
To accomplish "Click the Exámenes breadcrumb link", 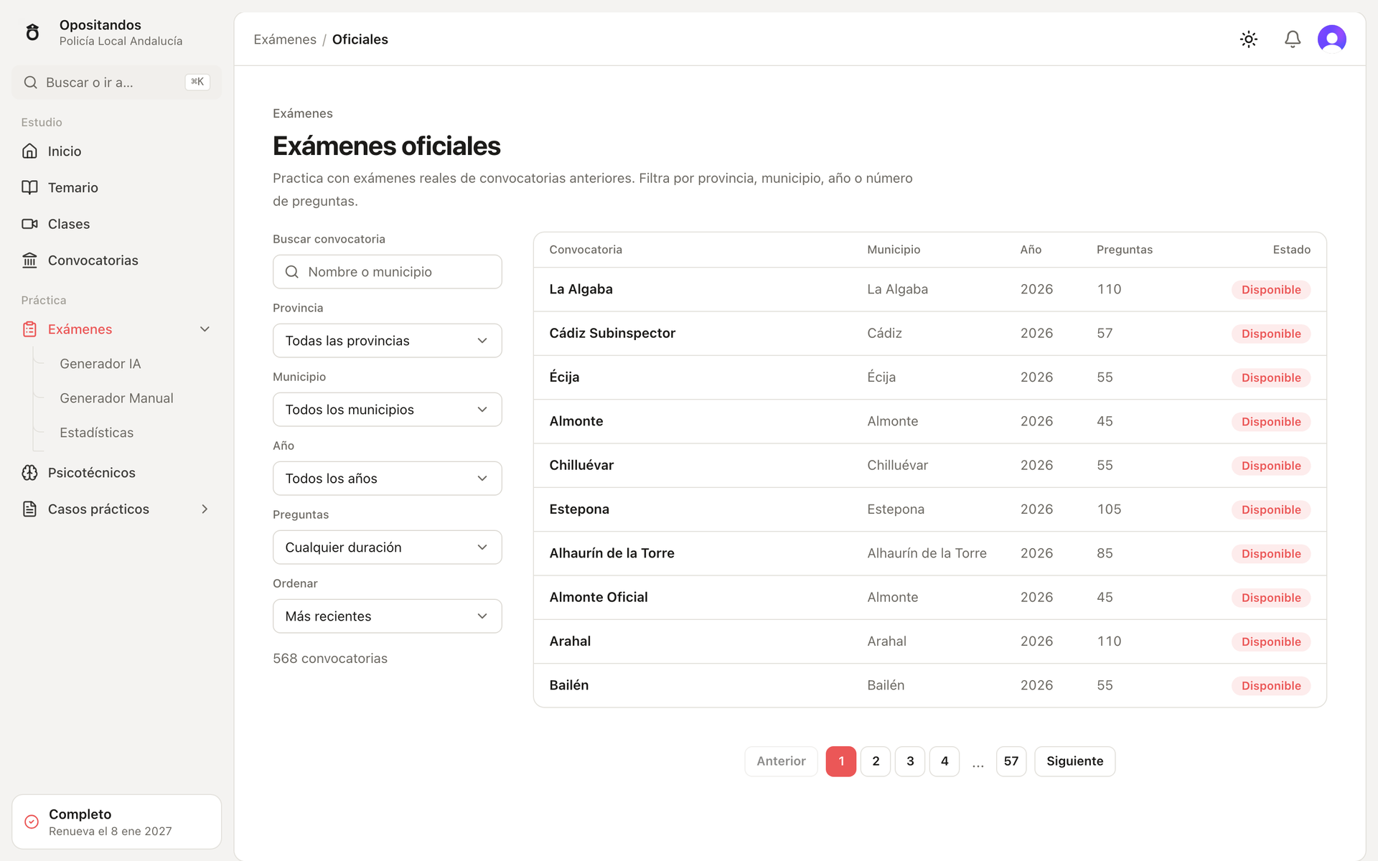I will 285,39.
